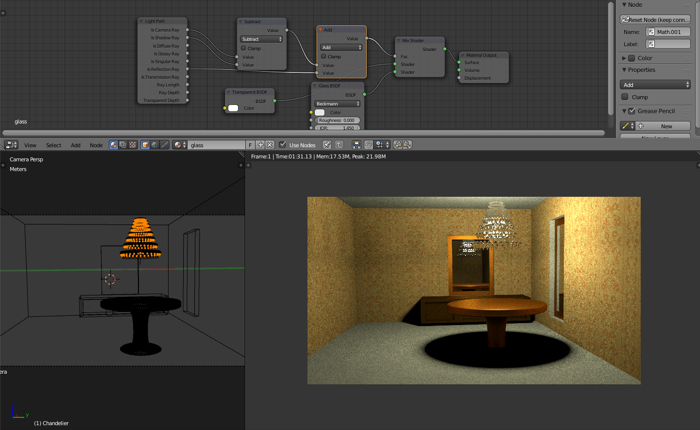Image resolution: width=700 pixels, height=430 pixels.
Task: Click node editor vertical scrollbar
Action: [611, 58]
